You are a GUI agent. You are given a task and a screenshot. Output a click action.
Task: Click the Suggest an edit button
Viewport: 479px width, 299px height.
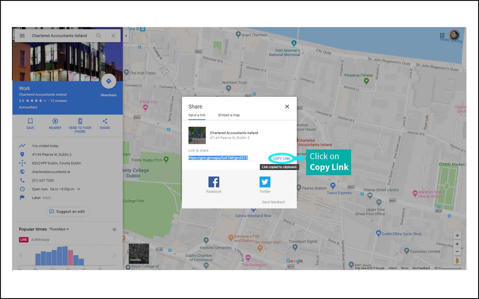point(67,212)
